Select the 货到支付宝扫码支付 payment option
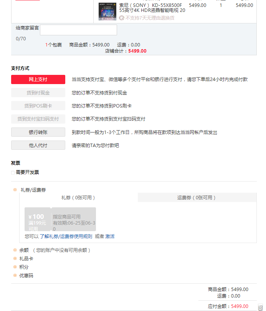Viewport: 266px width, 311px height. pyautogui.click(x=38, y=119)
